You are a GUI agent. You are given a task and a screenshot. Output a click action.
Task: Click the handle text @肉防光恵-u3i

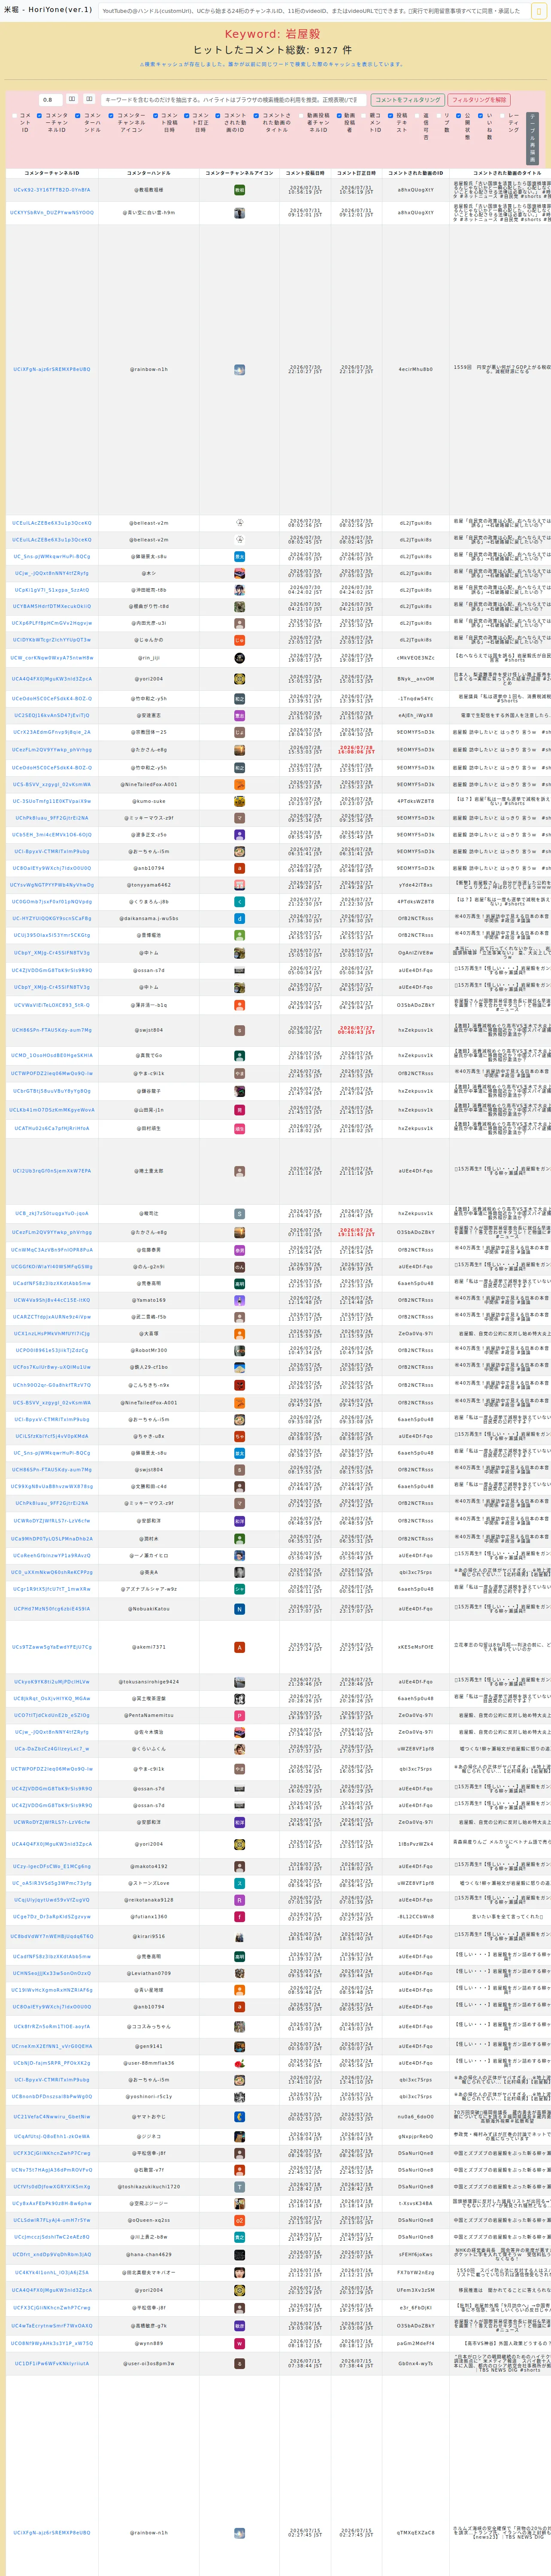click(x=149, y=623)
